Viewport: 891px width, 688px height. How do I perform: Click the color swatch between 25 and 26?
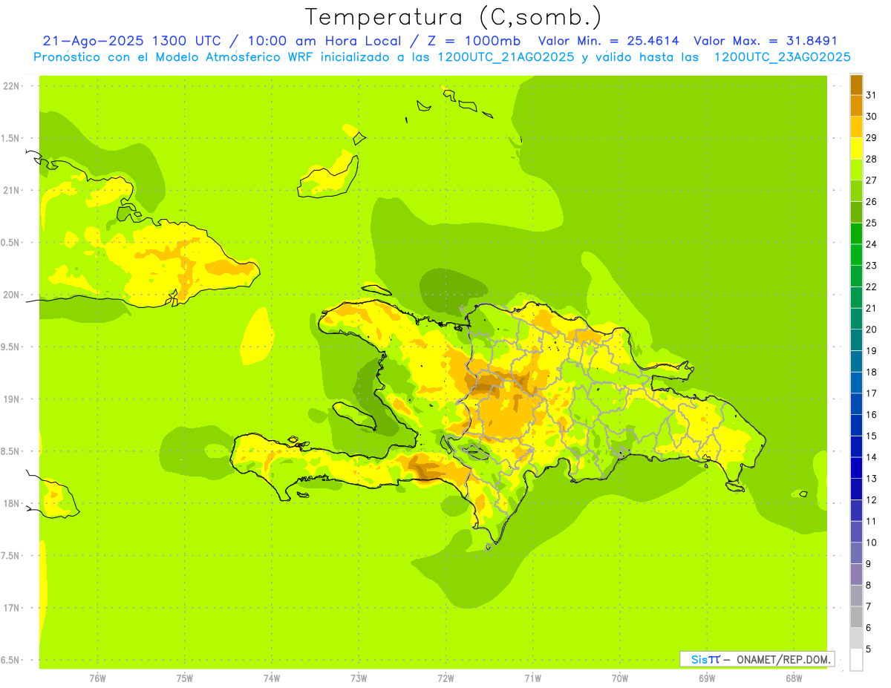(x=856, y=212)
